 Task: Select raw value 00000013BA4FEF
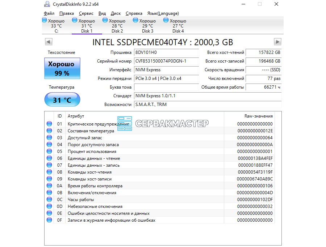[255, 158]
